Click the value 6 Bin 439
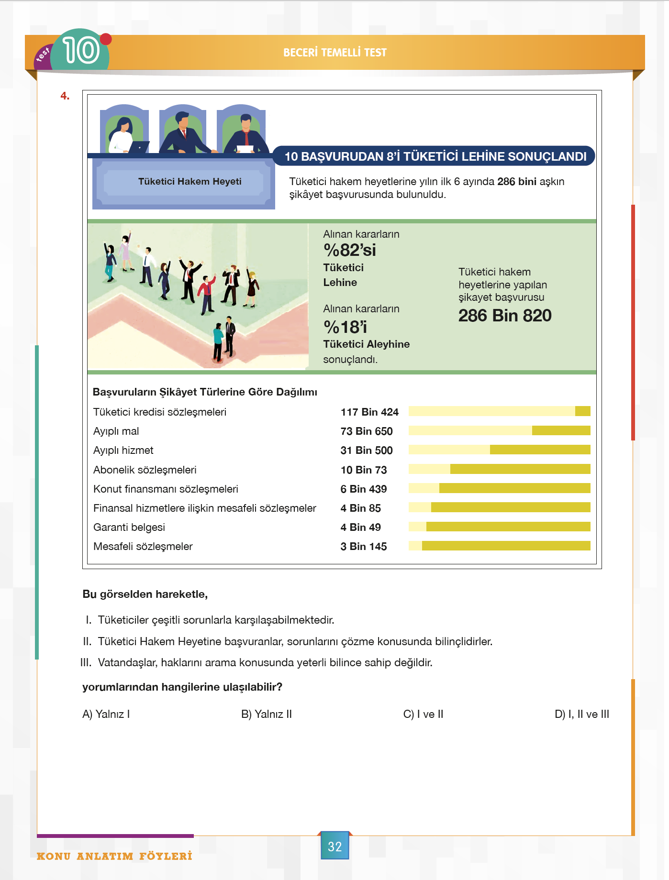The image size is (669, 880). pos(364,489)
